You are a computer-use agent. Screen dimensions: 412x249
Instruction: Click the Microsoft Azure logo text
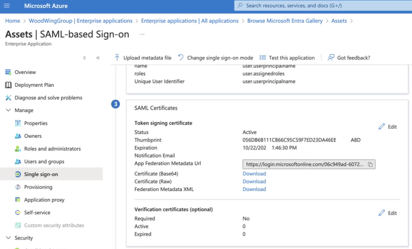click(x=46, y=6)
